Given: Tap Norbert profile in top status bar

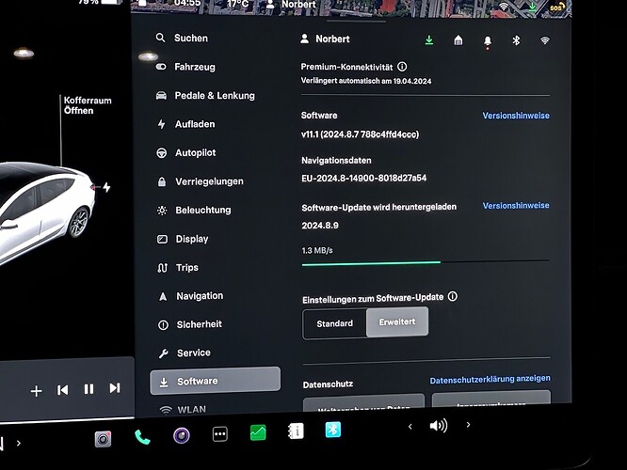Looking at the screenshot, I should 292,5.
